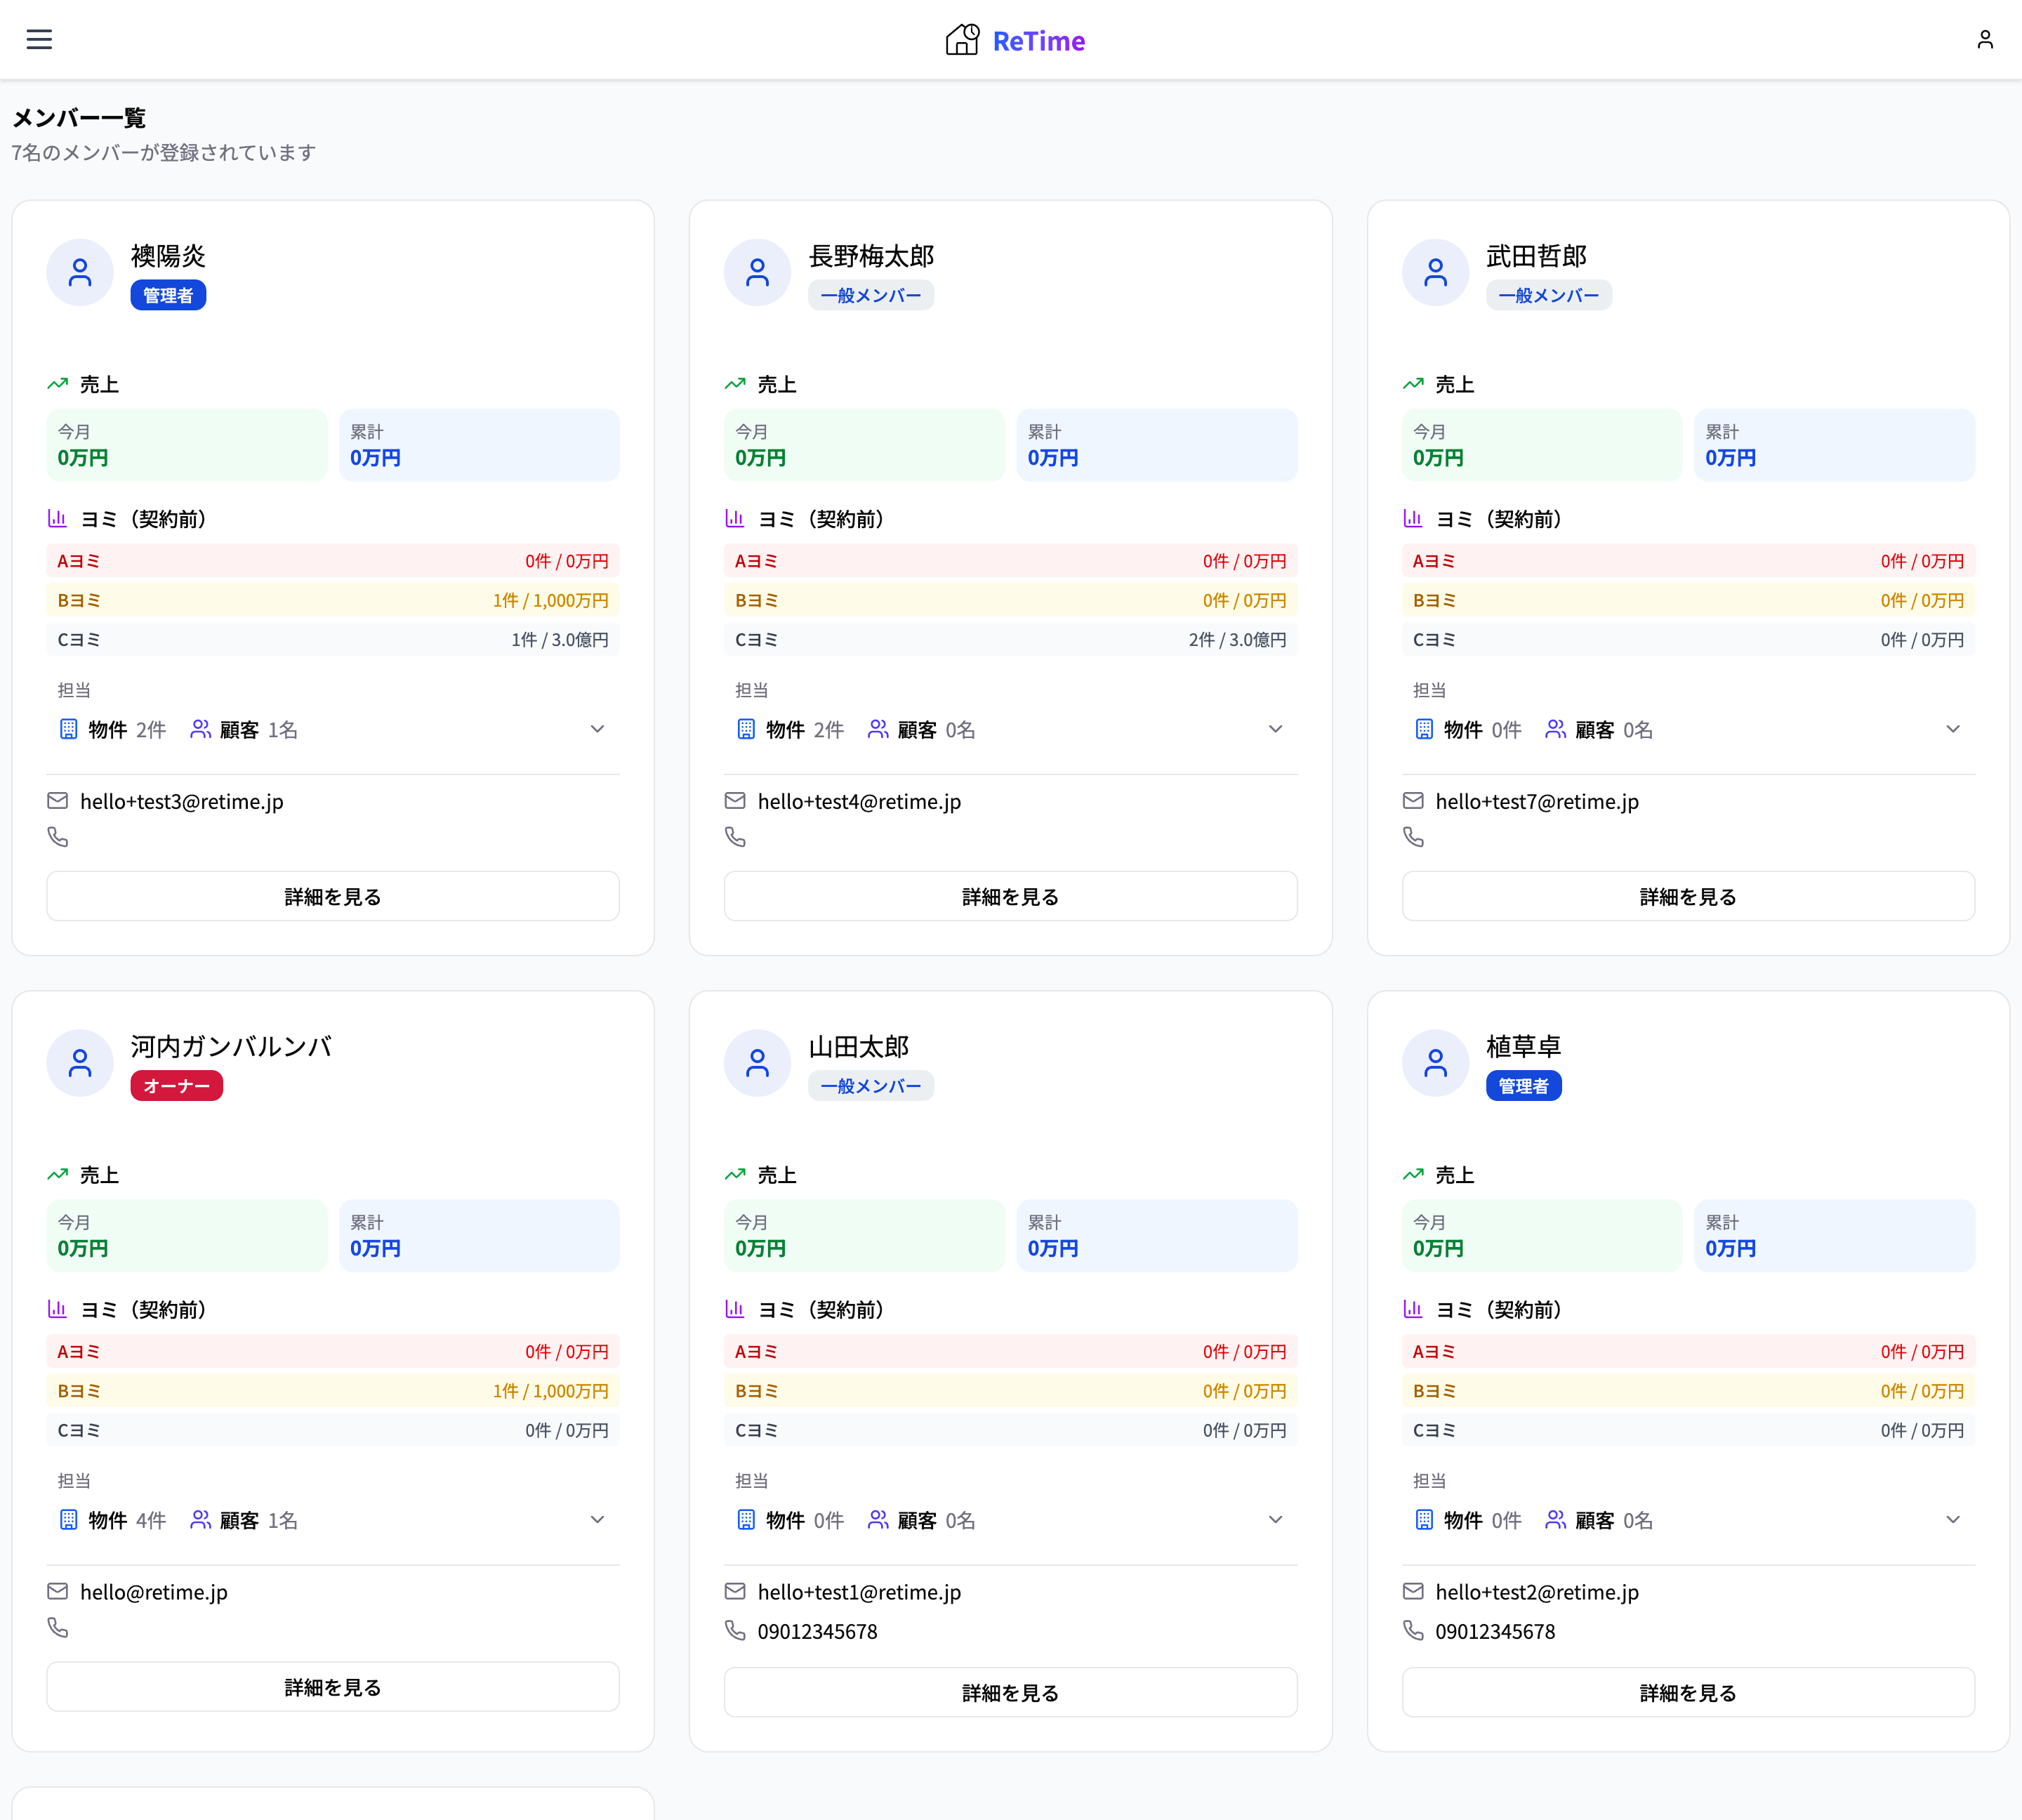Click email link hello+test2@retime.jp
2022x1820 pixels.
pos(1536,1591)
